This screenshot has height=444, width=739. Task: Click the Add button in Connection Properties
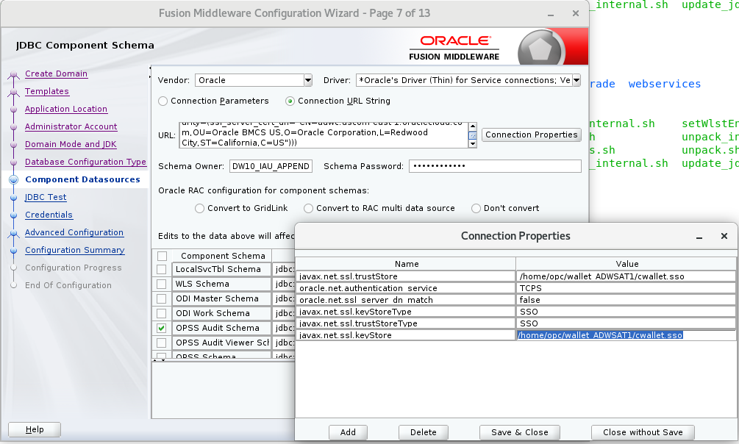click(x=348, y=432)
